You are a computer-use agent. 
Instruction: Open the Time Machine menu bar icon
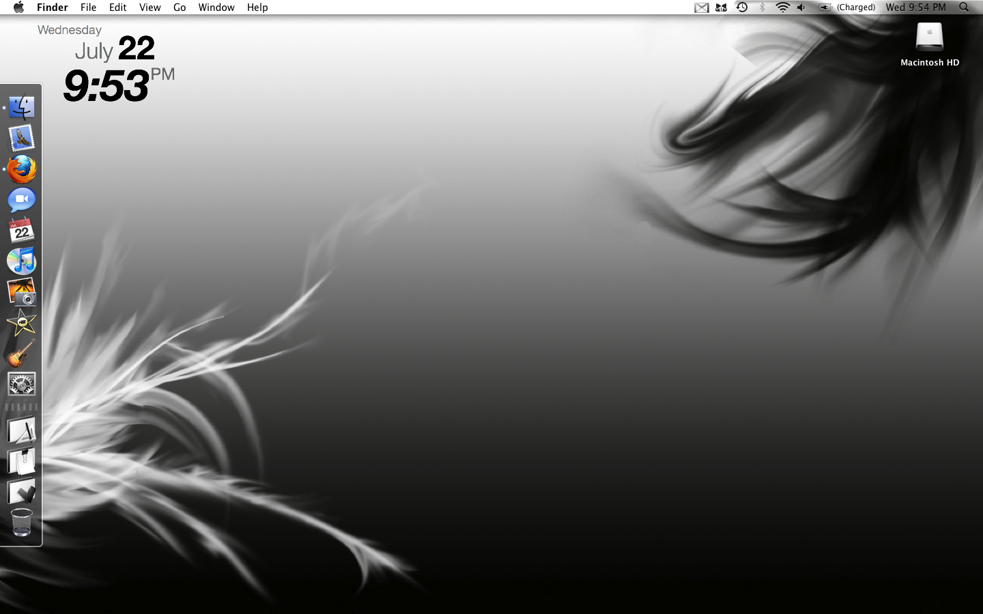742,8
